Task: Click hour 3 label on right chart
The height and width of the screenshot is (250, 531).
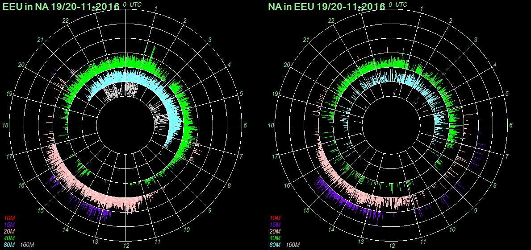Action: click(x=476, y=40)
